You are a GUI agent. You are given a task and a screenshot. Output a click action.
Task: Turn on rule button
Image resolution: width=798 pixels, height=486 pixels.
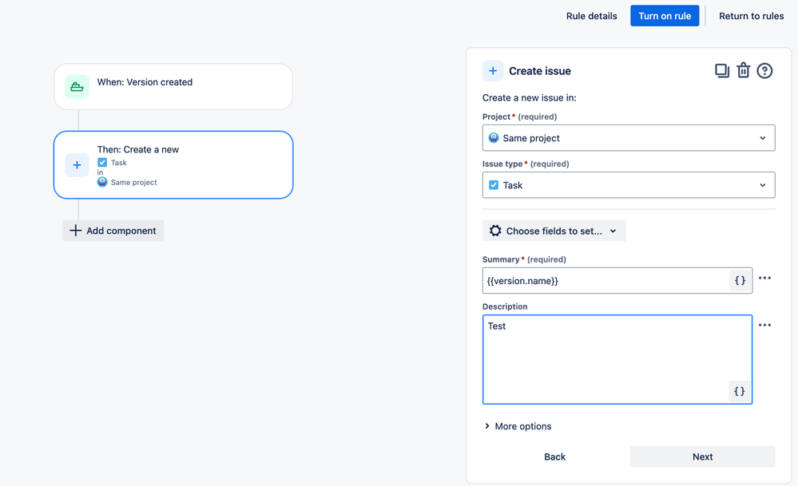665,16
